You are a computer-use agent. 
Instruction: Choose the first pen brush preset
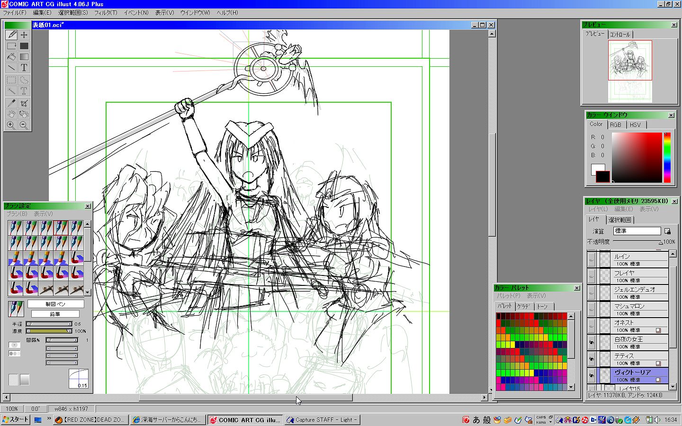(16, 228)
